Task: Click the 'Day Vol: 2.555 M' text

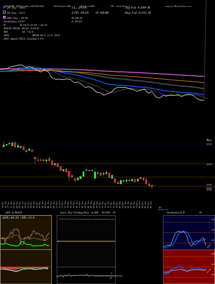Action: 138,12
